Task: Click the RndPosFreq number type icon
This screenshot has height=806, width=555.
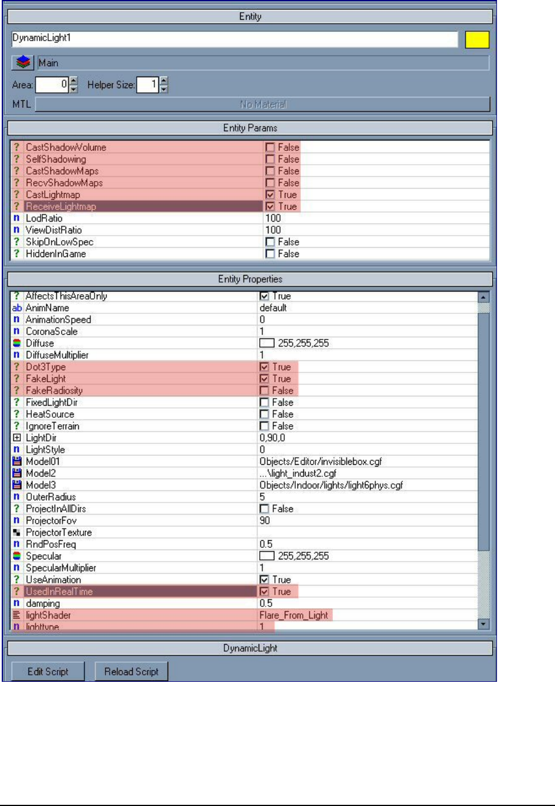Action: pos(17,544)
